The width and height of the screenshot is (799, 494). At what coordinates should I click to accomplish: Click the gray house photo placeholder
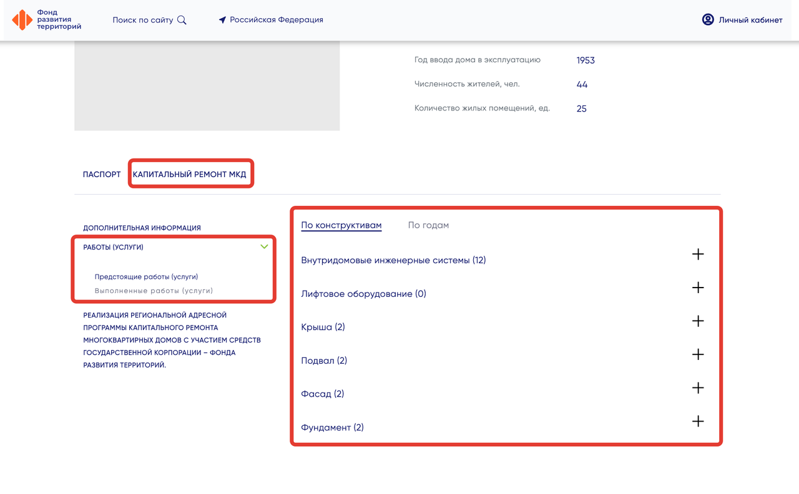click(x=207, y=86)
